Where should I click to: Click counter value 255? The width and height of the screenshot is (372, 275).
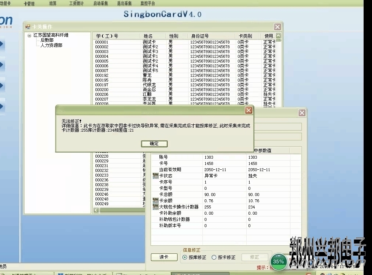(x=208, y=207)
